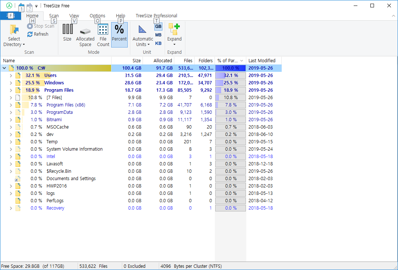398x270 pixels.
Task: Click the Refresh icon
Action: click(30, 34)
